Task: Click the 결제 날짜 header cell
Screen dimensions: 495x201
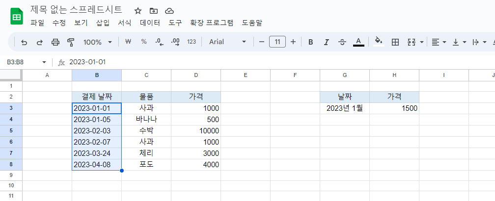Action: [x=97, y=97]
